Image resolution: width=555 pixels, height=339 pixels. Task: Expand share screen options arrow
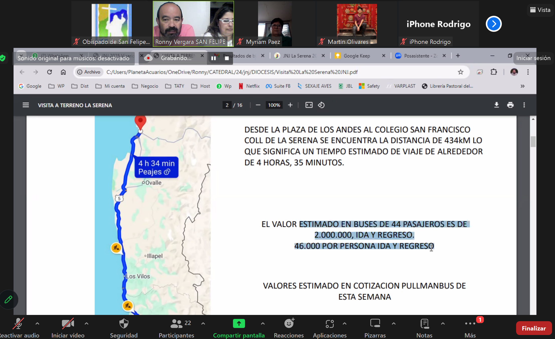pyautogui.click(x=263, y=324)
